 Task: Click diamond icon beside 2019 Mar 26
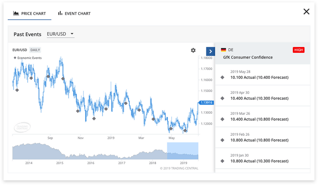[x=222, y=119]
